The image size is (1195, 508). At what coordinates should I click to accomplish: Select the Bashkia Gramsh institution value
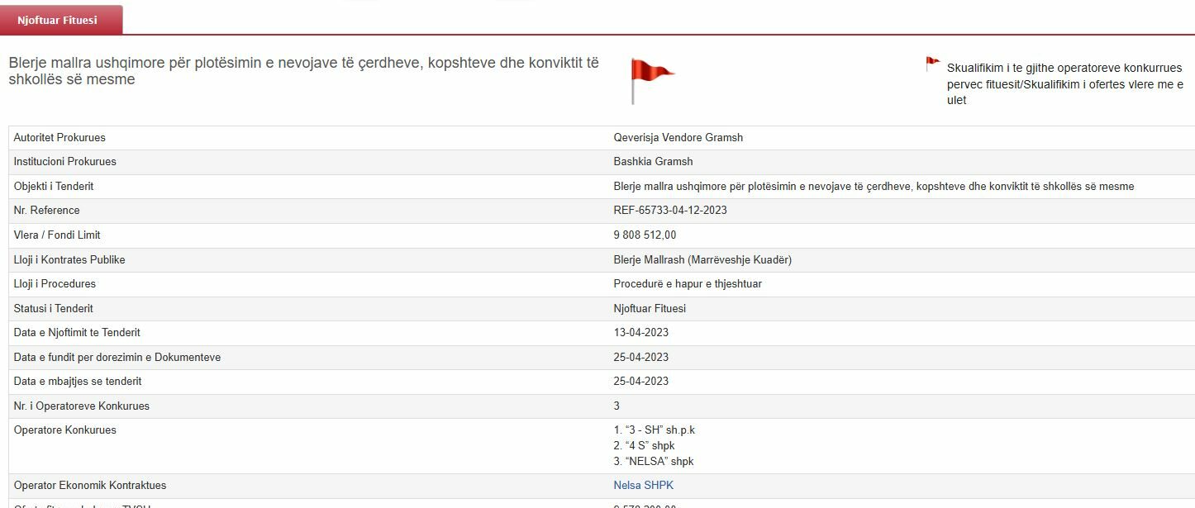pyautogui.click(x=653, y=161)
